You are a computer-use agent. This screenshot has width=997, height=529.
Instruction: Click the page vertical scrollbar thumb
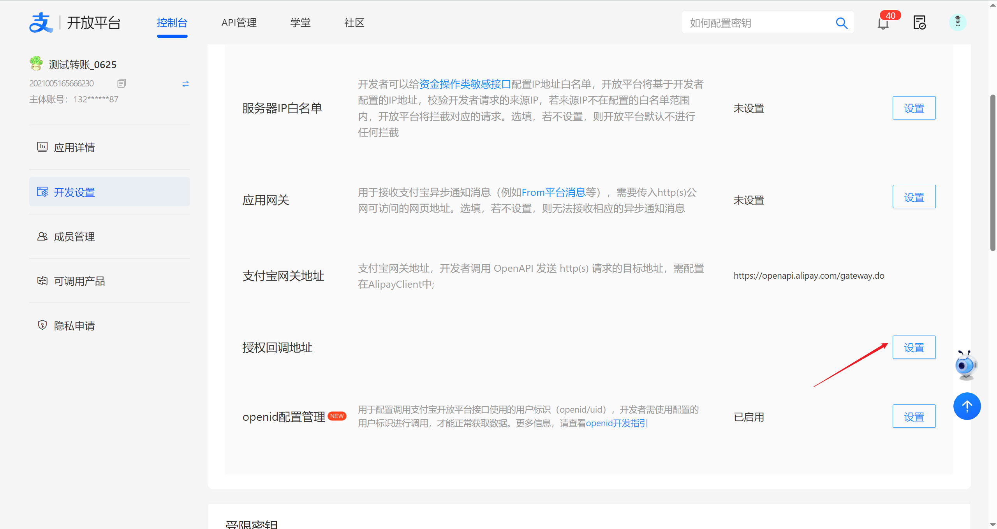[993, 173]
